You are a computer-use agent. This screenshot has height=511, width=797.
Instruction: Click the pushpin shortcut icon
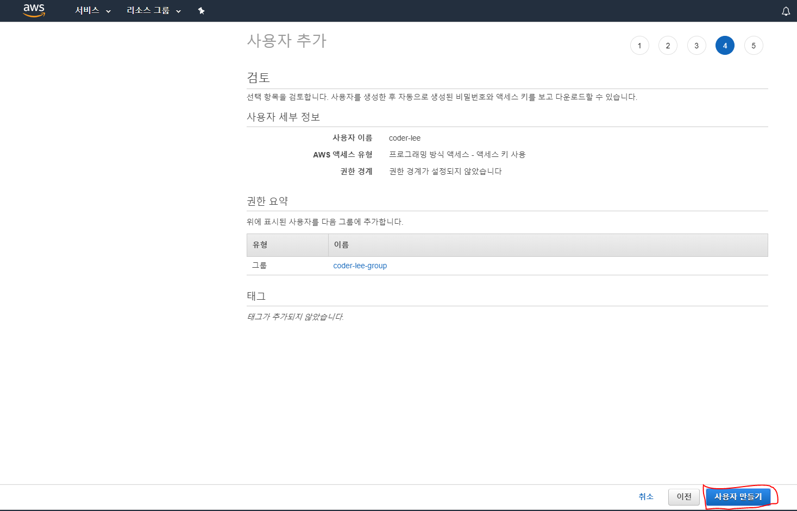201,11
